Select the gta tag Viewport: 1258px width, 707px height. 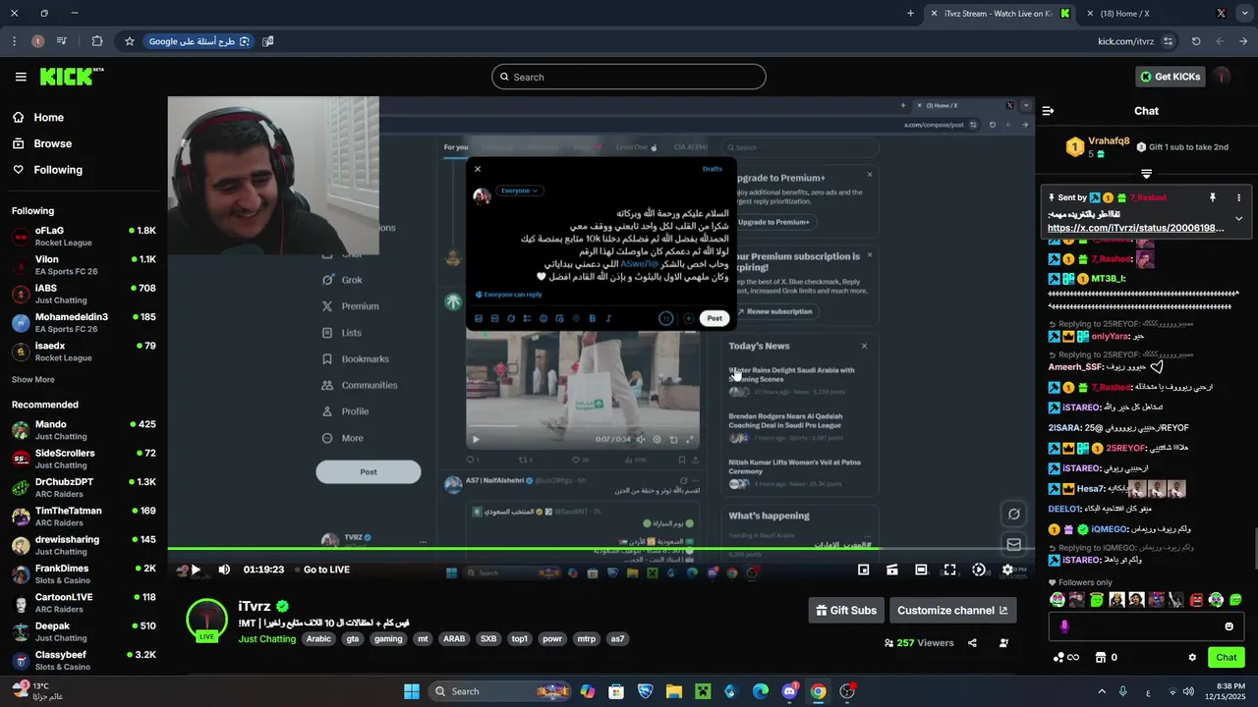[x=353, y=638]
